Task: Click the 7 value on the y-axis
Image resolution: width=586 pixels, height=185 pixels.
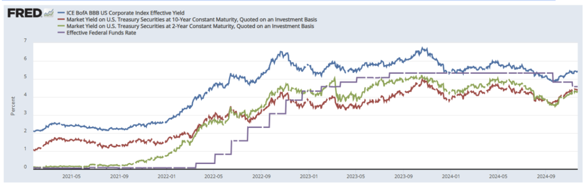Action: (26, 40)
